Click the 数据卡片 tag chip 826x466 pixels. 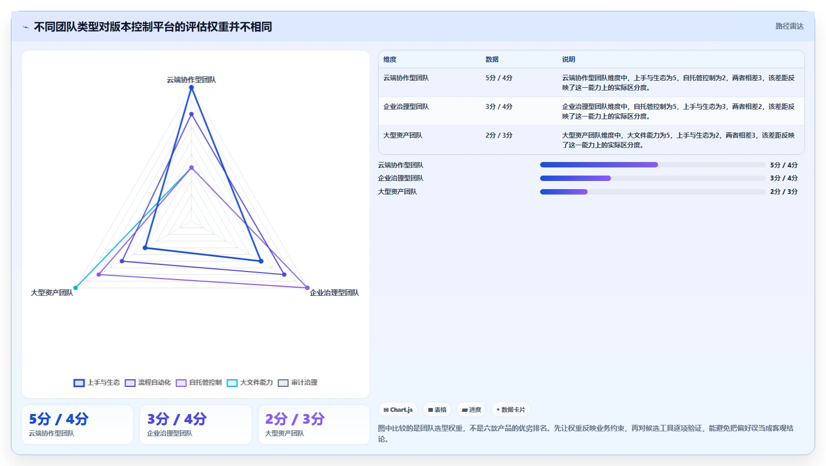(511, 410)
